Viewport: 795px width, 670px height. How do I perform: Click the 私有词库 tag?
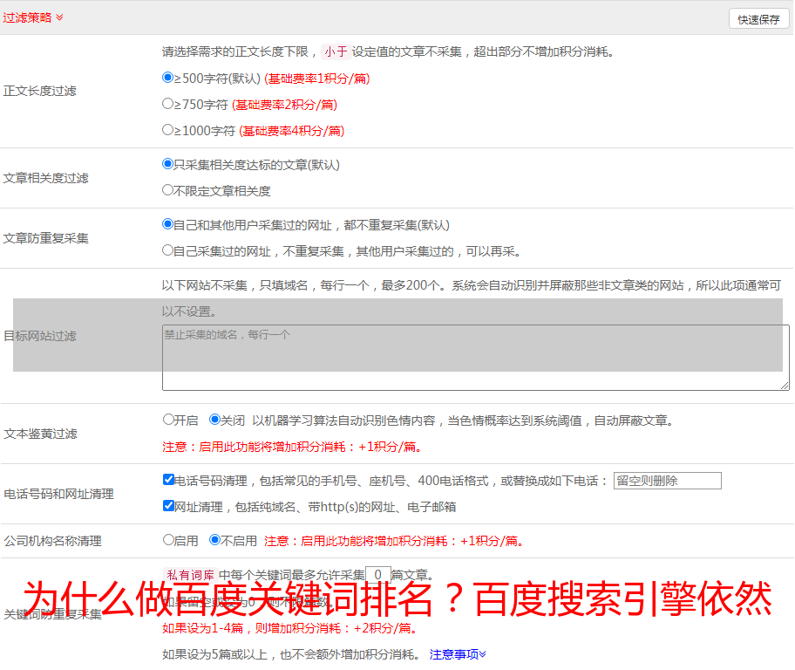click(191, 575)
